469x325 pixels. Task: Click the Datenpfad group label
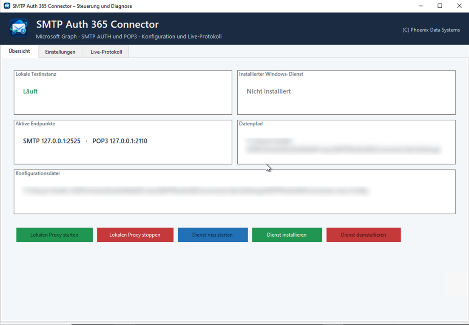pyautogui.click(x=250, y=124)
